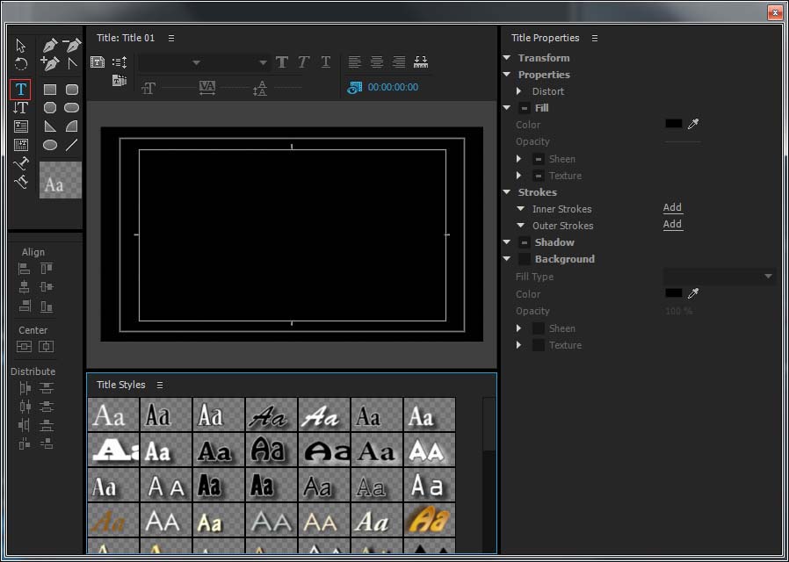
Task: Click the Bold text style button
Action: pyautogui.click(x=281, y=62)
